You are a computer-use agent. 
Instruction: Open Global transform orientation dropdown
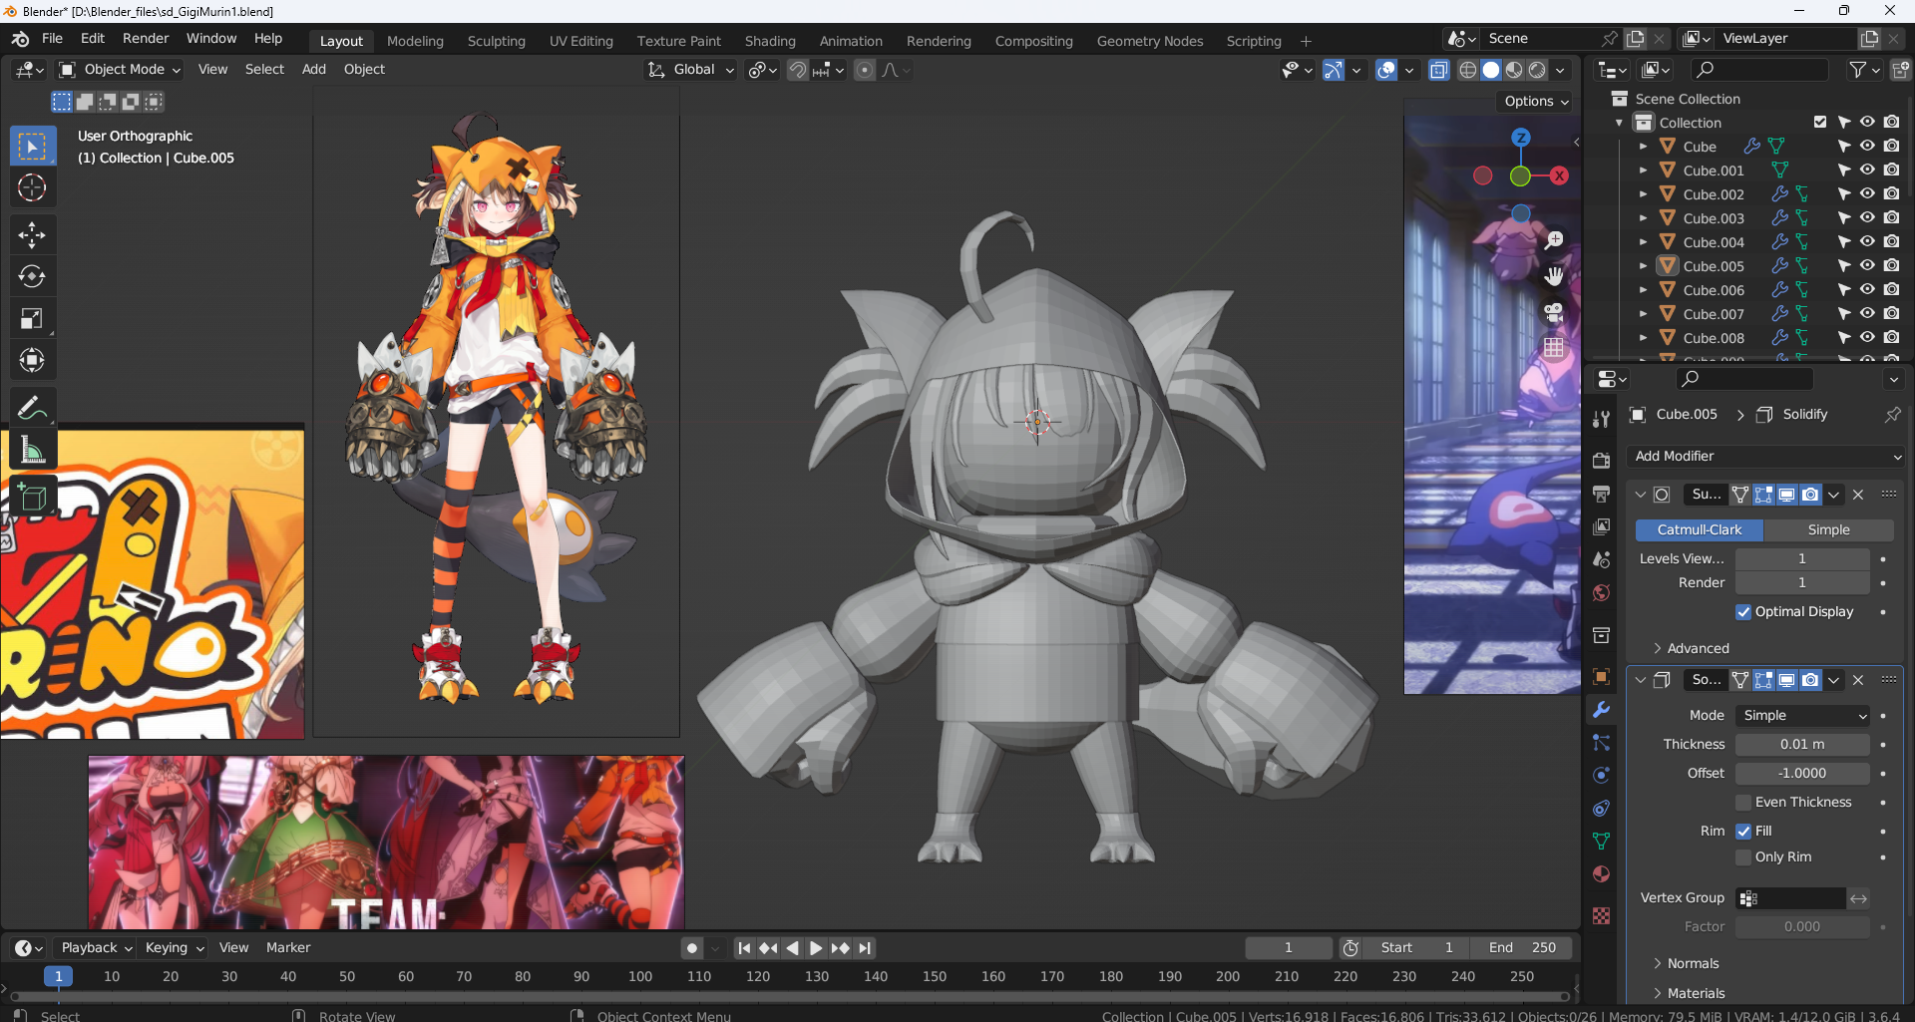pos(691,70)
